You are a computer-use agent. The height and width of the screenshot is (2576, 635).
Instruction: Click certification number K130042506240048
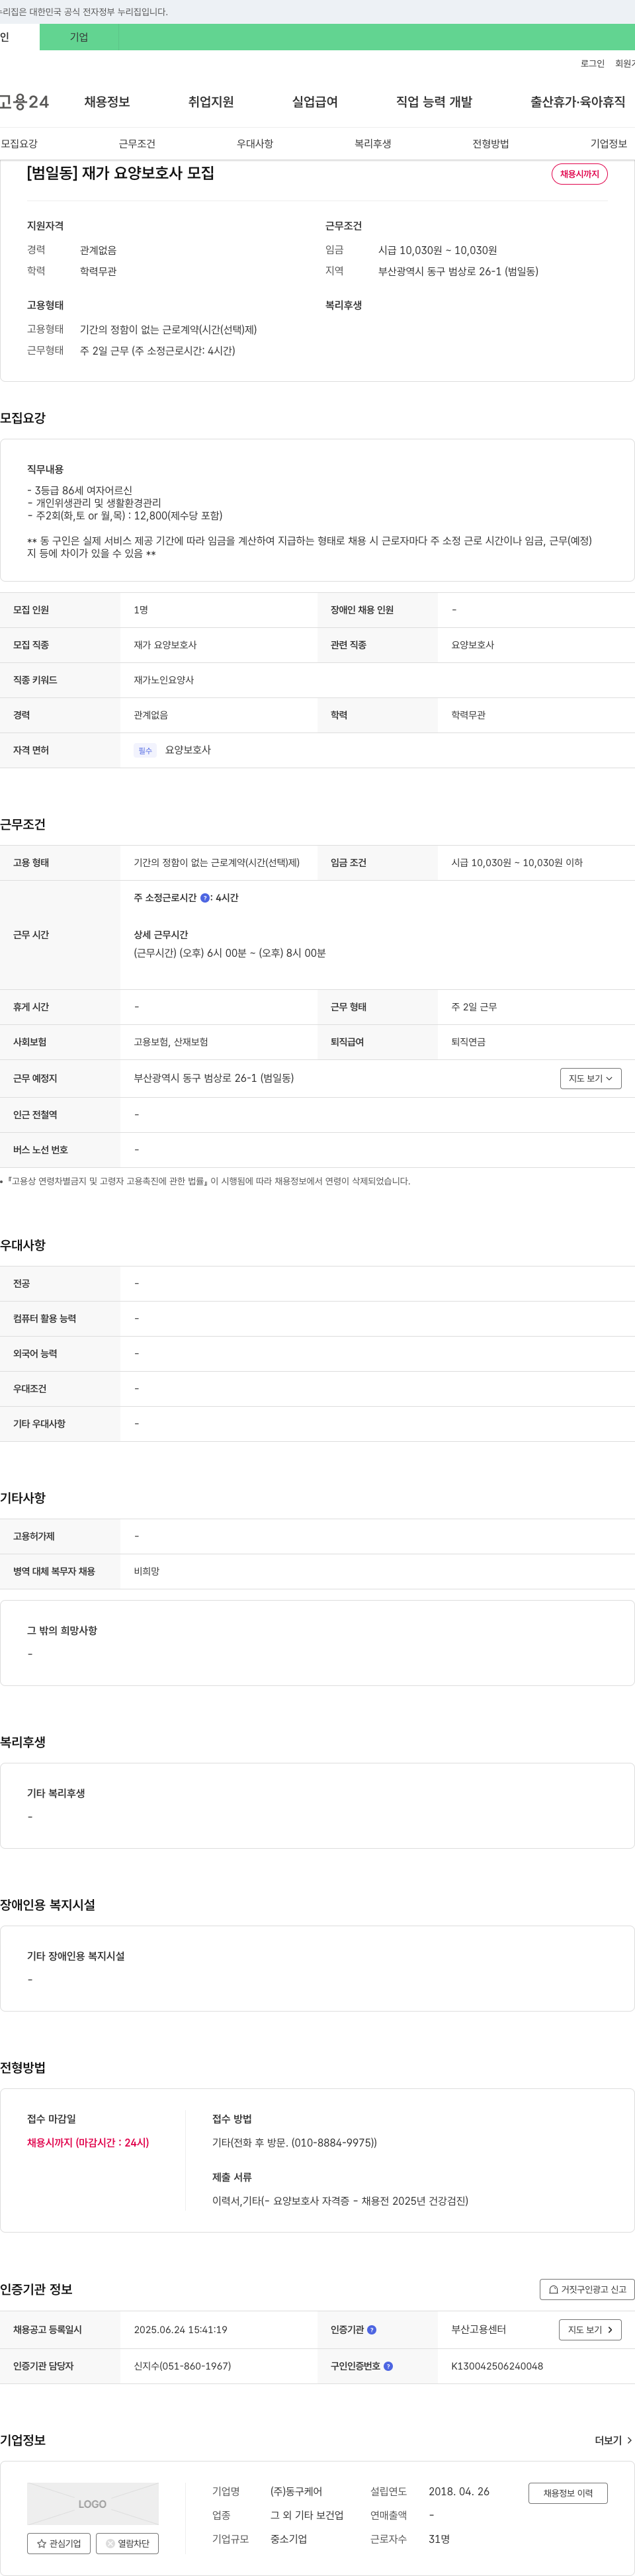tap(497, 2366)
